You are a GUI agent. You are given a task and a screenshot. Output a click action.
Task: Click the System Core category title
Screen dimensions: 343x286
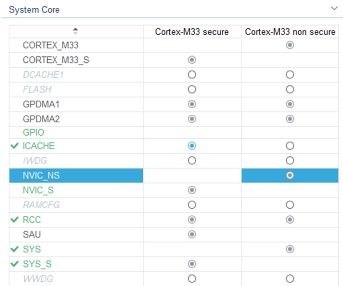pos(34,9)
